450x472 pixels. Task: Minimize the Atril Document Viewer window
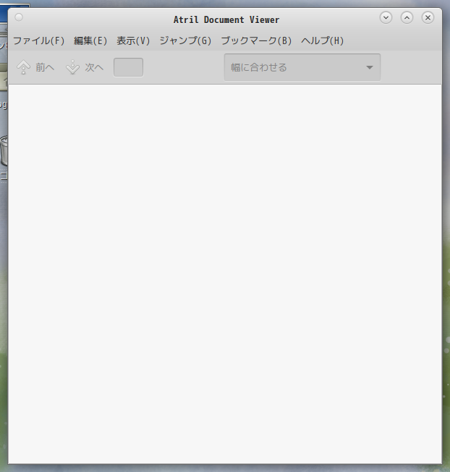[x=386, y=17]
